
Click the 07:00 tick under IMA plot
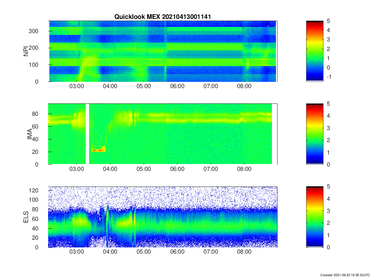pos(211,169)
